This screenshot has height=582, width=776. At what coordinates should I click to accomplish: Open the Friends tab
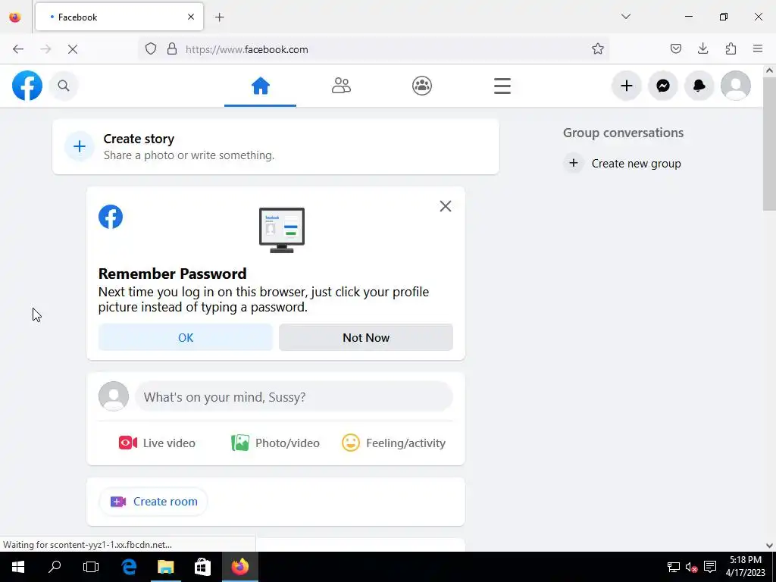click(x=341, y=86)
